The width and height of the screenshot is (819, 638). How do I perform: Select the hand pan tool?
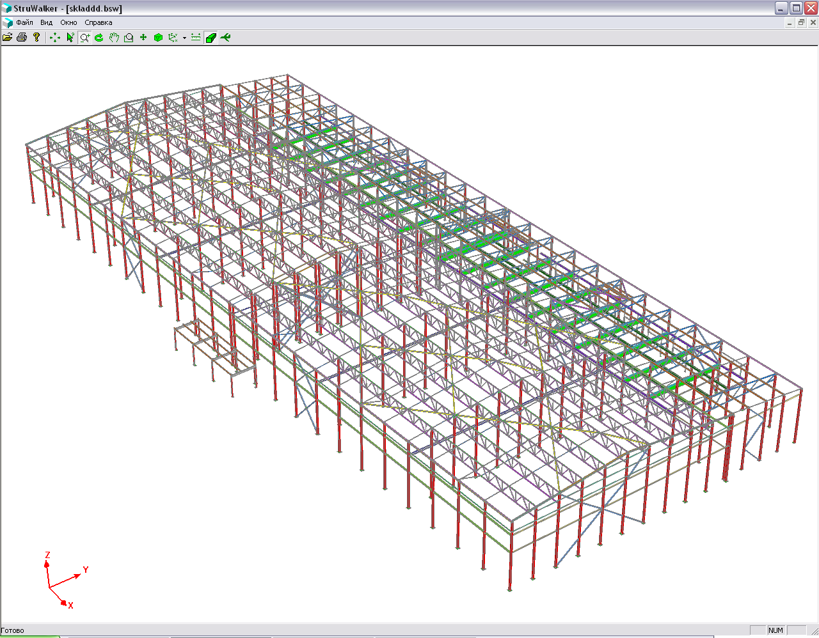[114, 38]
